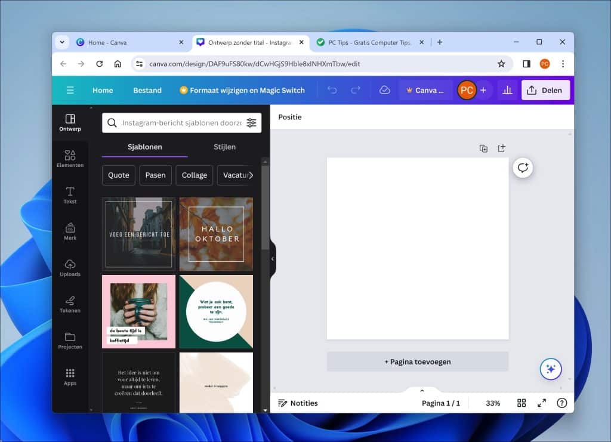
Task: Select the Hallo Oktober template
Action: [216, 234]
